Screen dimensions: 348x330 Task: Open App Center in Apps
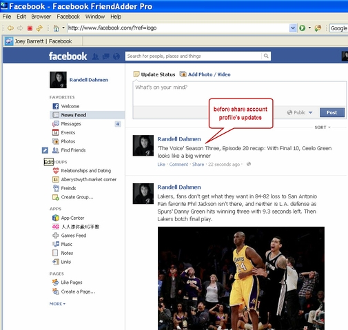(72, 218)
